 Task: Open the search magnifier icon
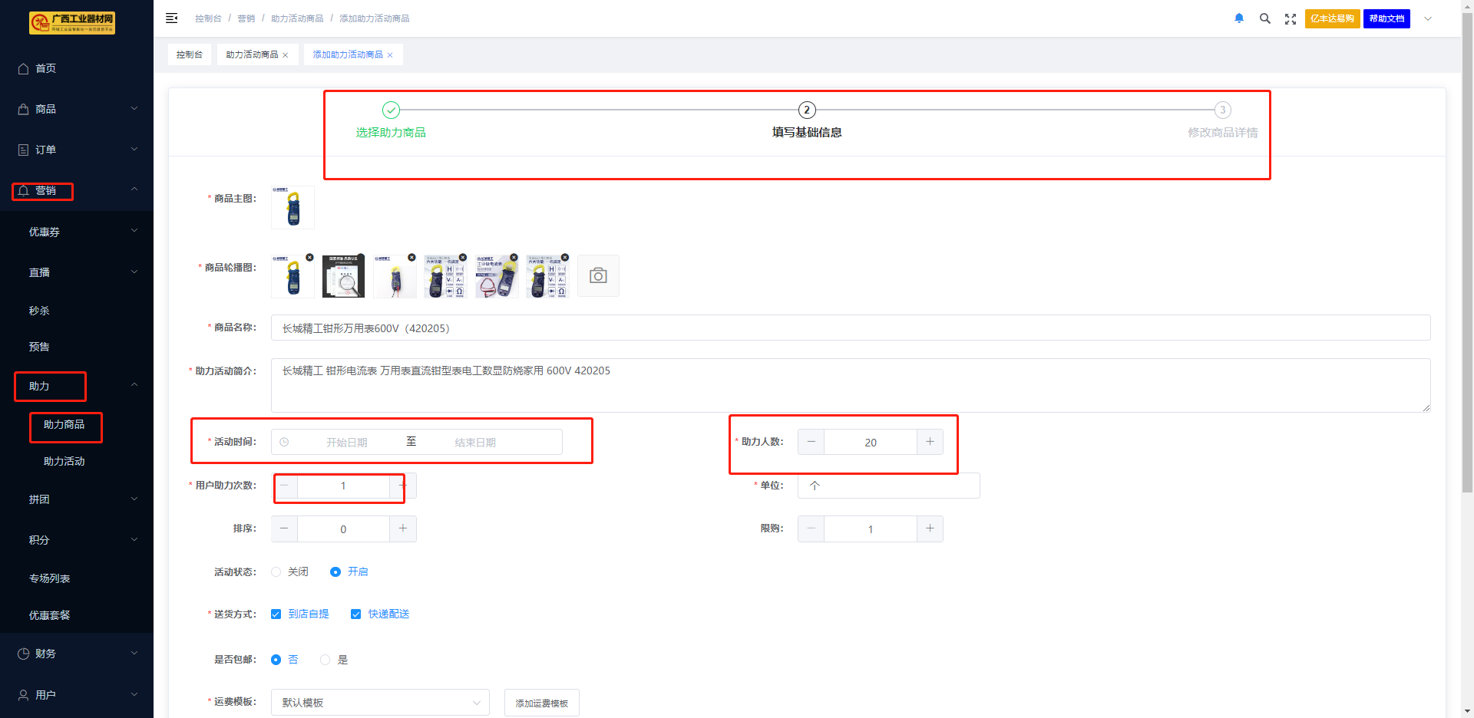tap(1264, 18)
